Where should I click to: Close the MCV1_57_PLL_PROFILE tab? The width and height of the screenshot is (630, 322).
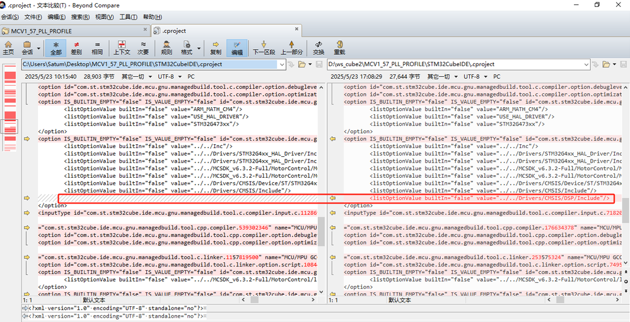(145, 30)
